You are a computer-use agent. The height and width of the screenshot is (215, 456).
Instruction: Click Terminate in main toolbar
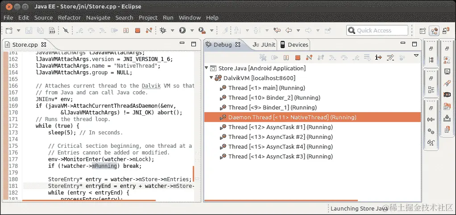click(137, 30)
